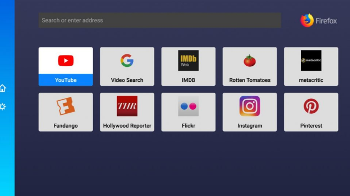Open the Instagram tile
Viewport: 350px width, 196px height.
pos(249,112)
